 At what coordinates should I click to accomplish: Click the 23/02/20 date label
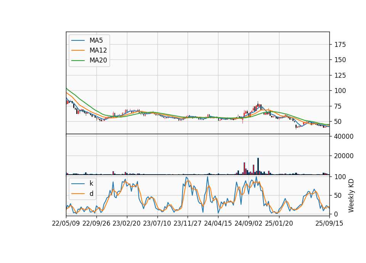[127, 223]
